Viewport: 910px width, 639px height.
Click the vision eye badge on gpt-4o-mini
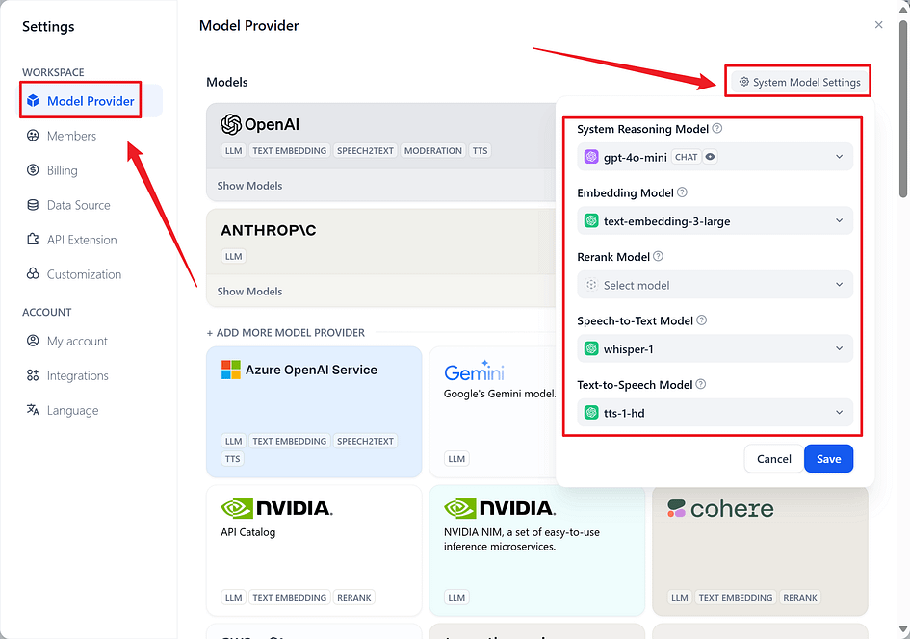point(710,157)
